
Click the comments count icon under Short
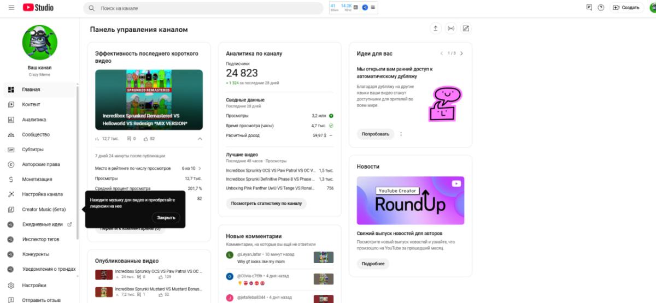(x=129, y=139)
